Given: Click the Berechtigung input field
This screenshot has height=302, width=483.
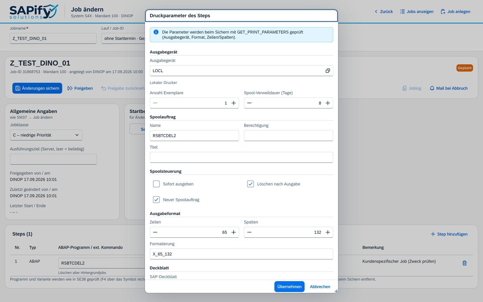Looking at the screenshot, I should click(289, 136).
